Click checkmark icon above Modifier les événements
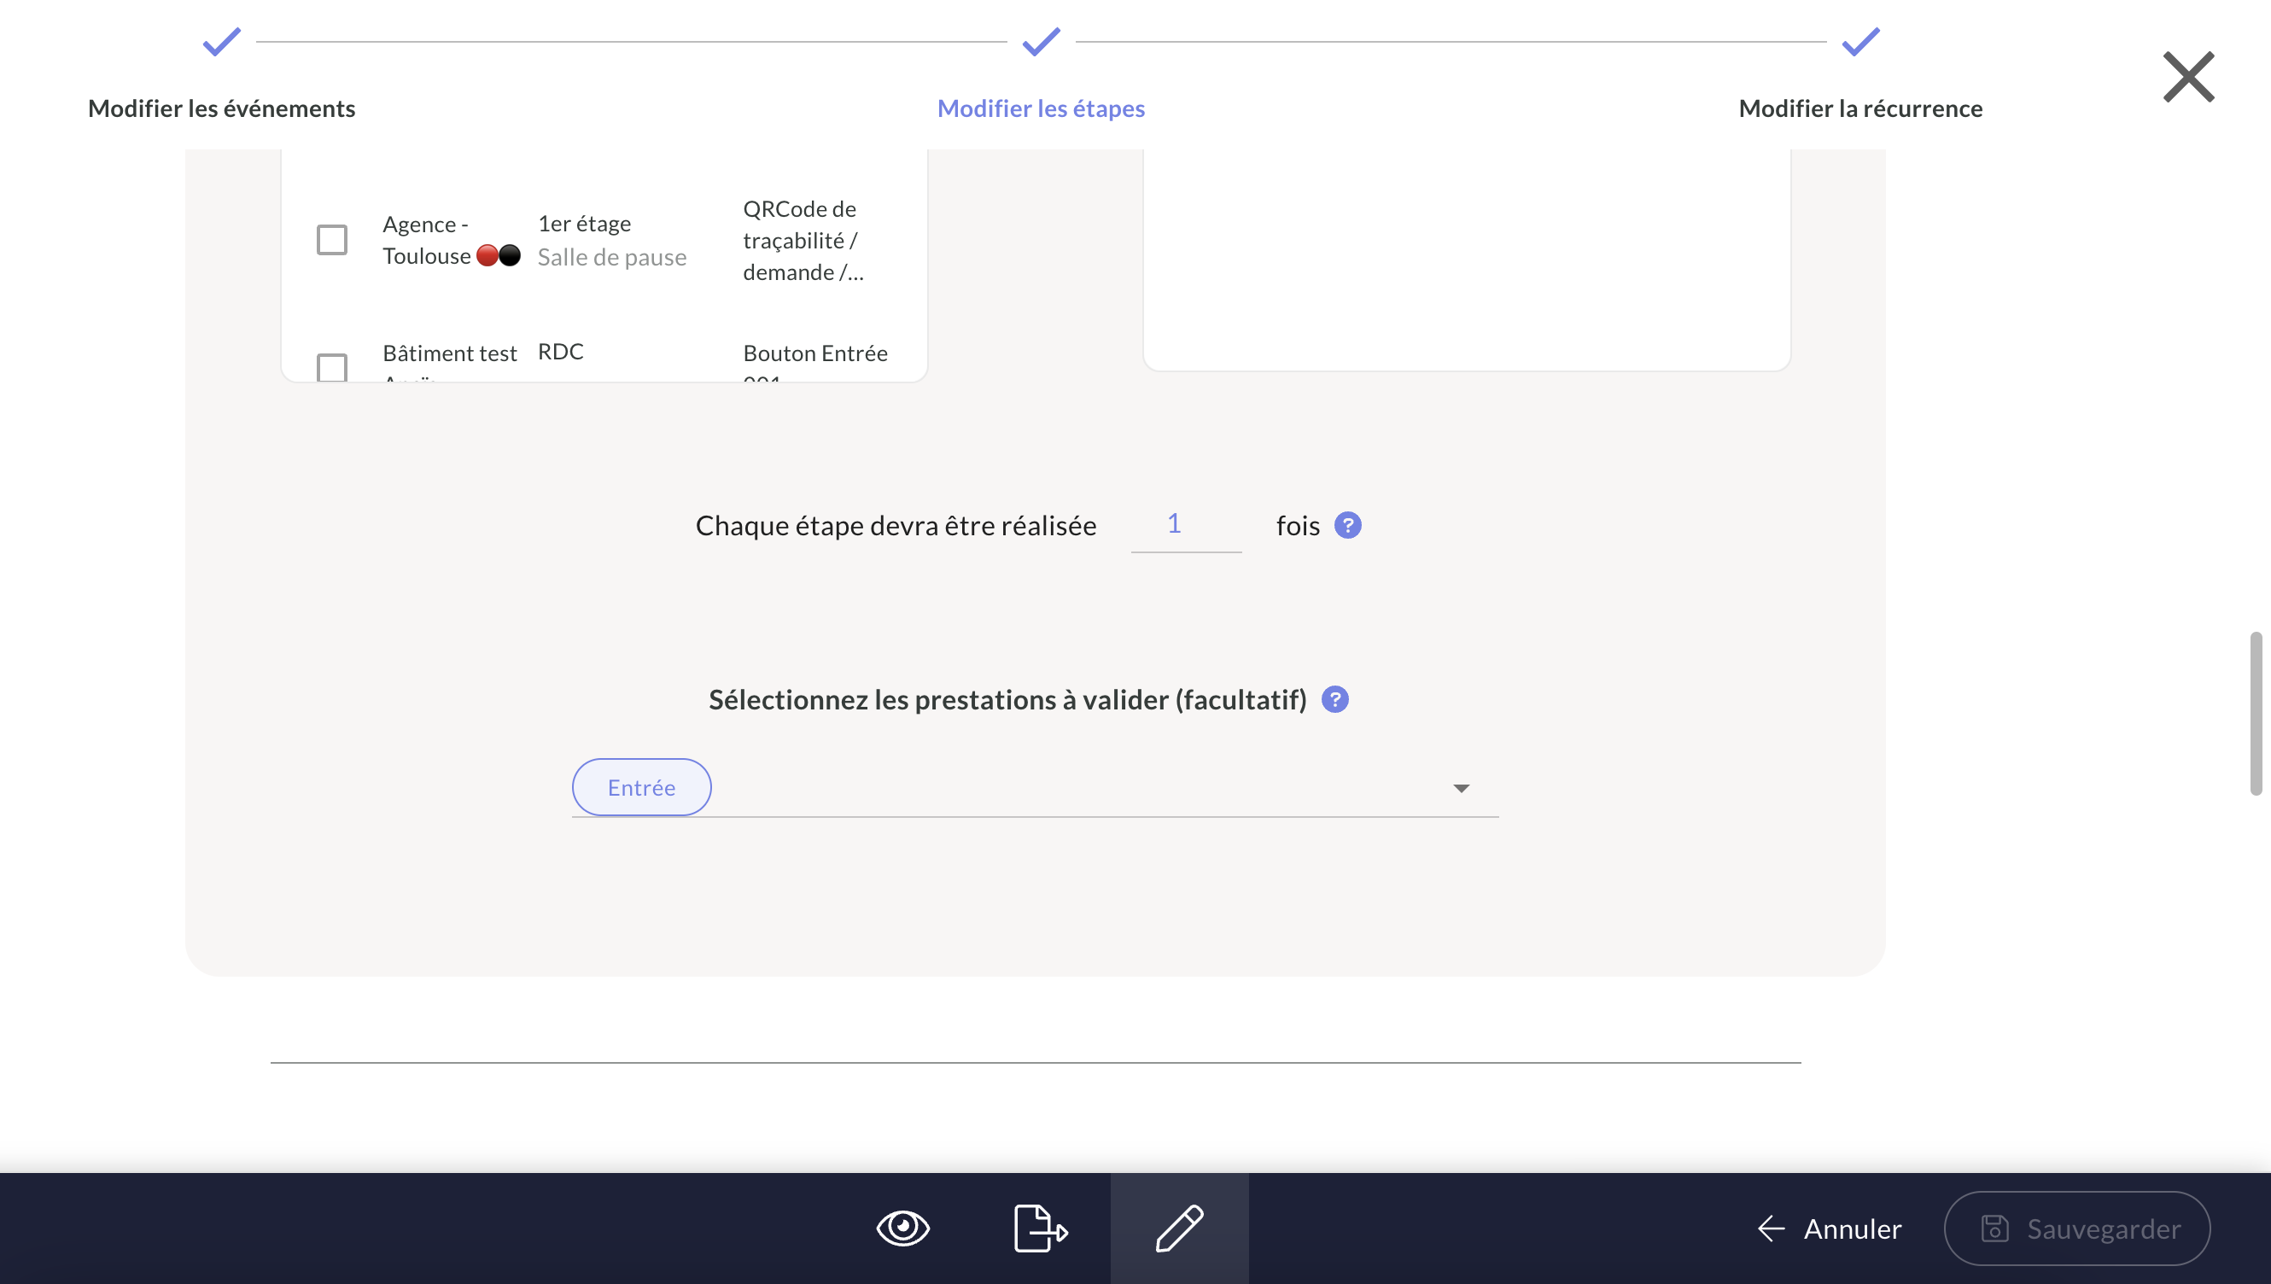 pos(221,42)
